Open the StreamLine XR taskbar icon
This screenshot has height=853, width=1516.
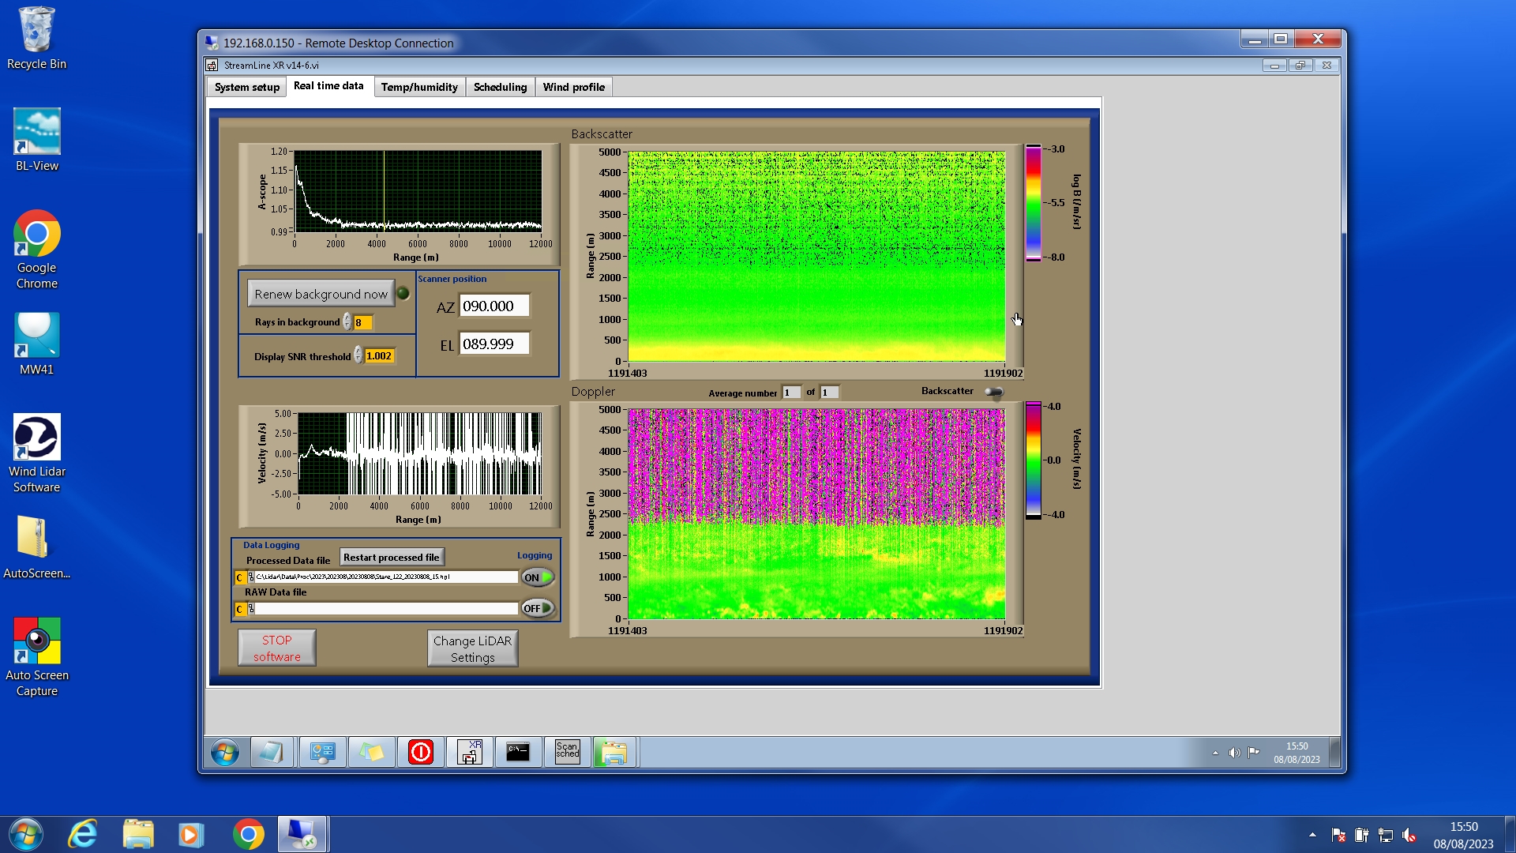(x=470, y=752)
